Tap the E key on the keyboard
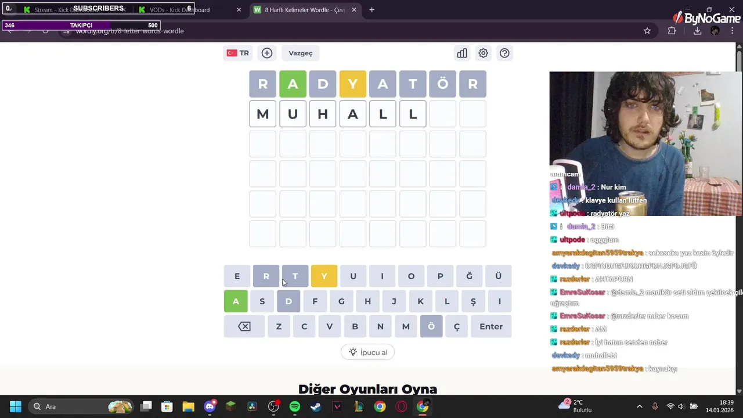This screenshot has width=743, height=418. click(237, 276)
